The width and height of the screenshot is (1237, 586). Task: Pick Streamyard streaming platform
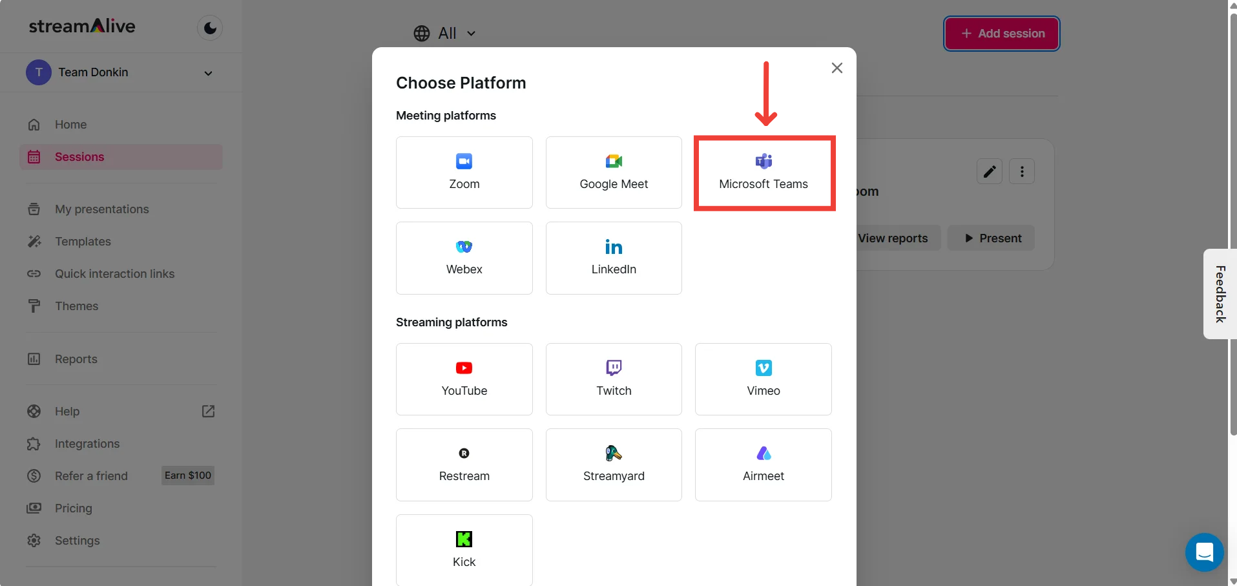(x=613, y=465)
